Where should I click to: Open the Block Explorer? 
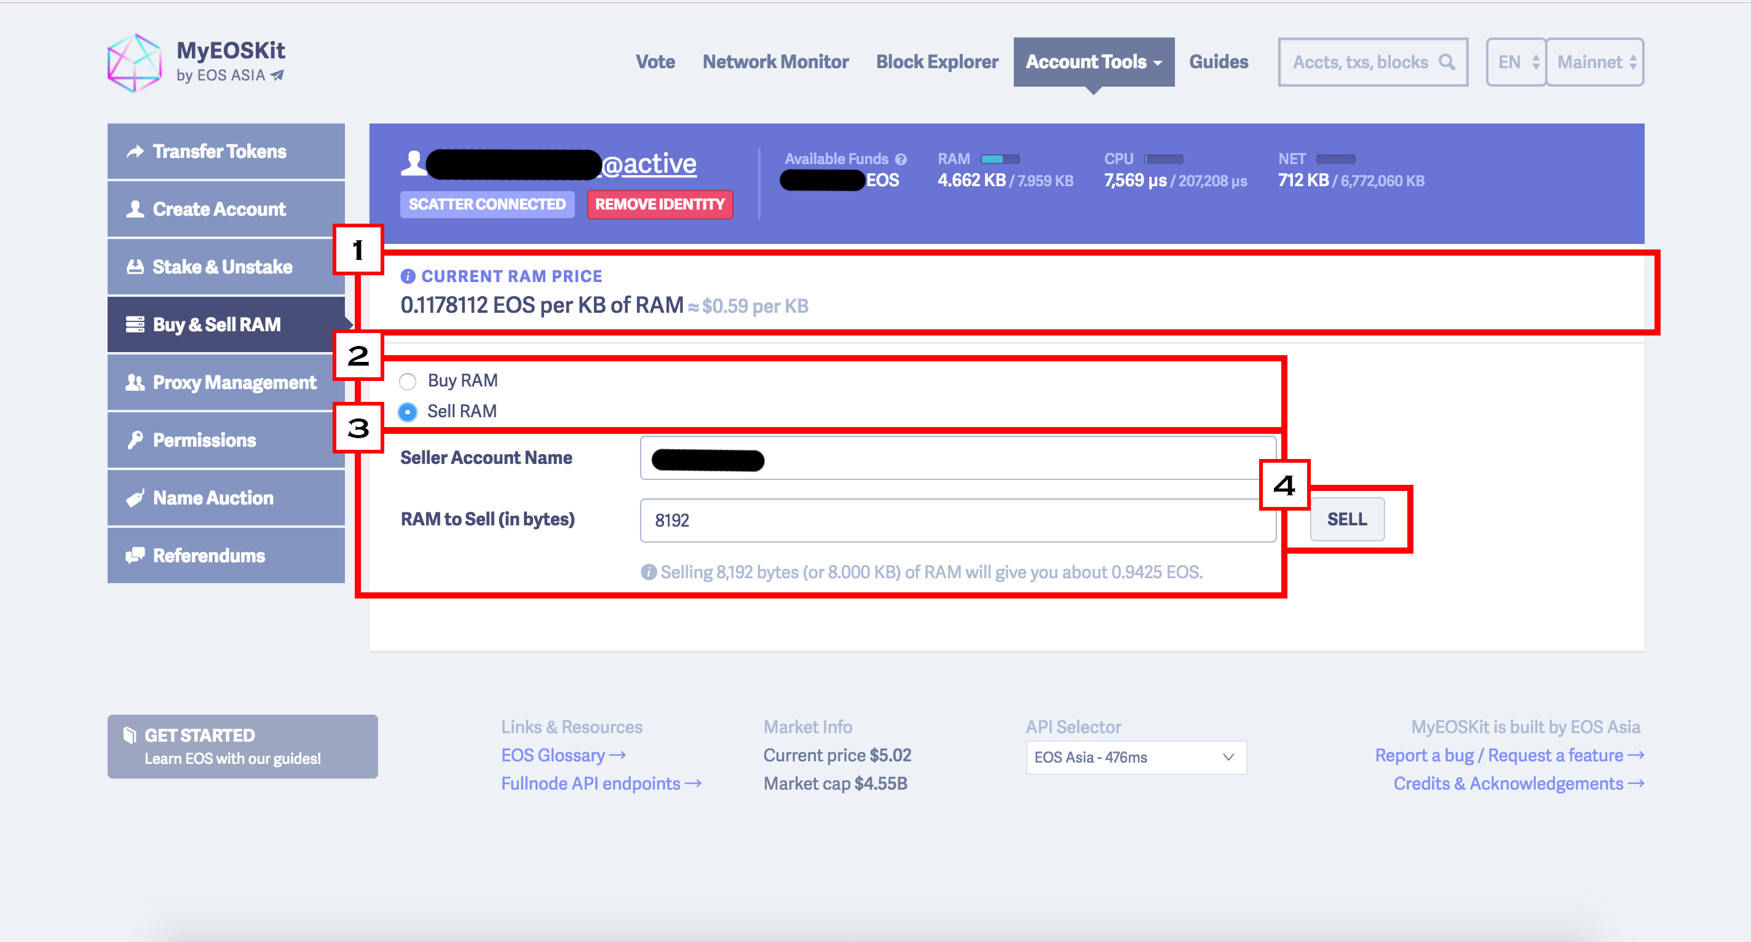point(937,62)
